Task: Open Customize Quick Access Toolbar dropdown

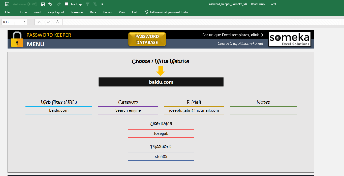Action: [102, 4]
